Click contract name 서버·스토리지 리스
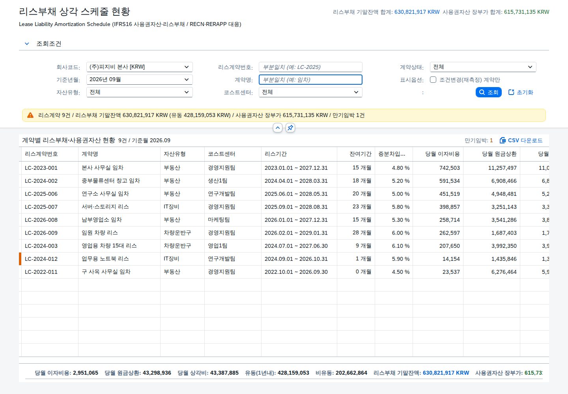The image size is (568, 394). click(105, 207)
